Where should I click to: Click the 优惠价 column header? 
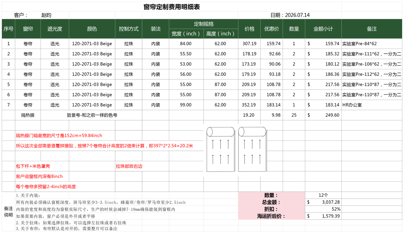[x=271, y=29]
